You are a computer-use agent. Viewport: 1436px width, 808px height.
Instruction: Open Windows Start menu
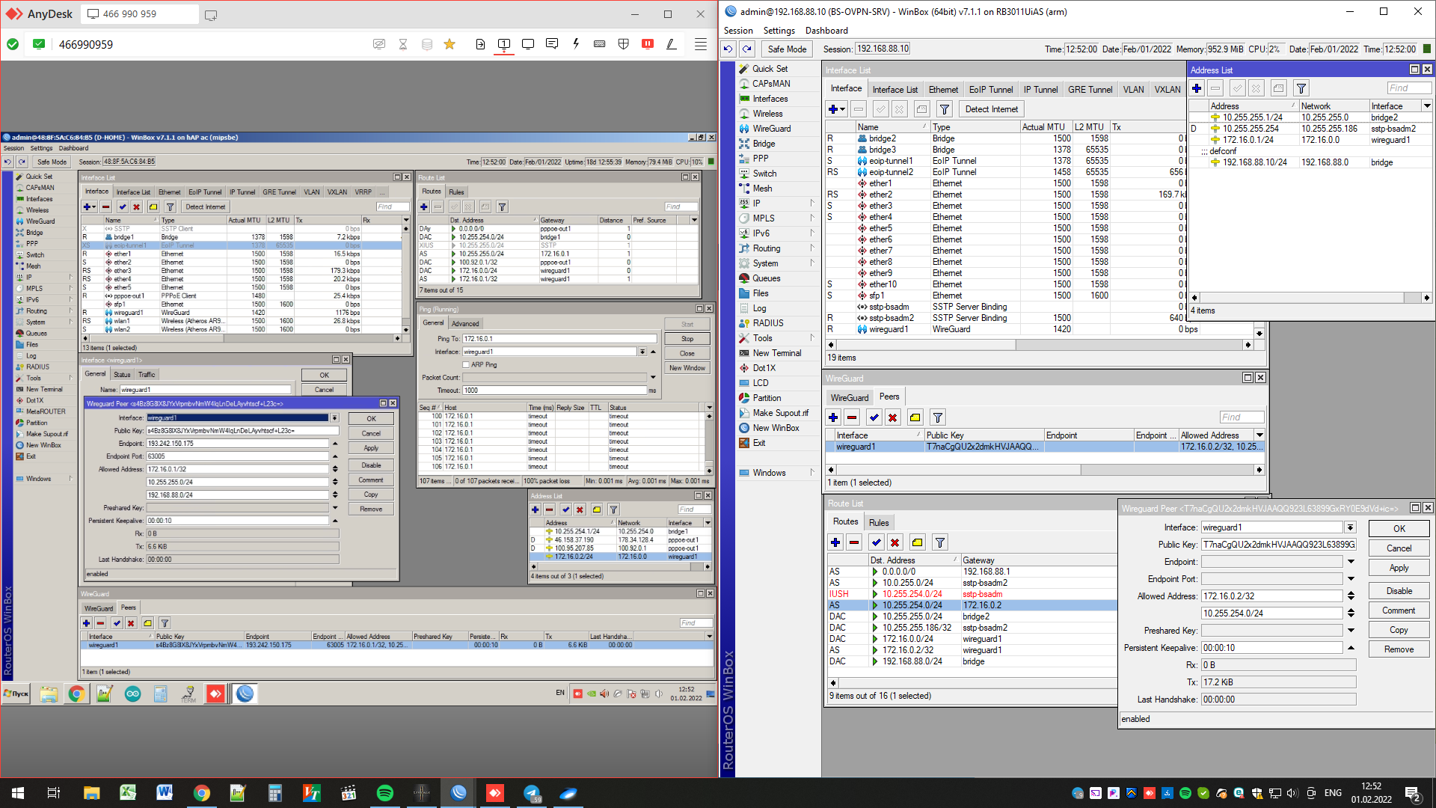18,793
